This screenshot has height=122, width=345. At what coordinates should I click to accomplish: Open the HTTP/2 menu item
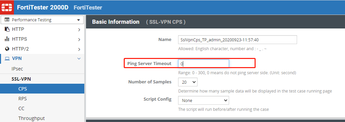tap(42, 49)
